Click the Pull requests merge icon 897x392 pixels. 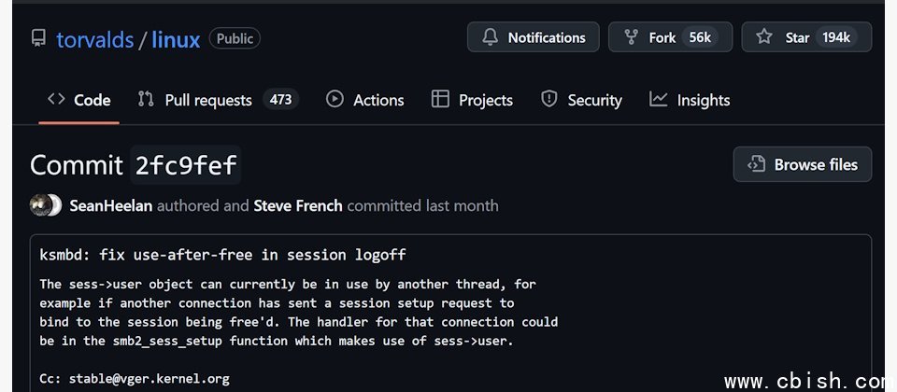click(146, 100)
